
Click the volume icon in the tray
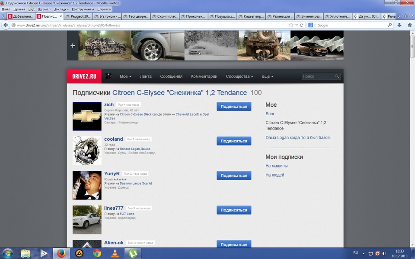pyautogui.click(x=384, y=253)
